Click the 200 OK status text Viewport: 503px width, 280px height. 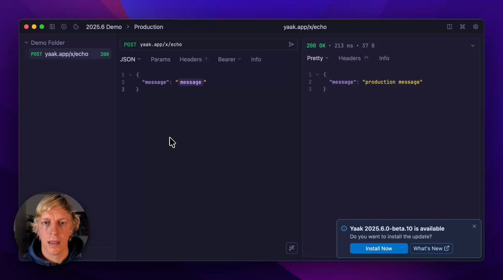tap(316, 46)
